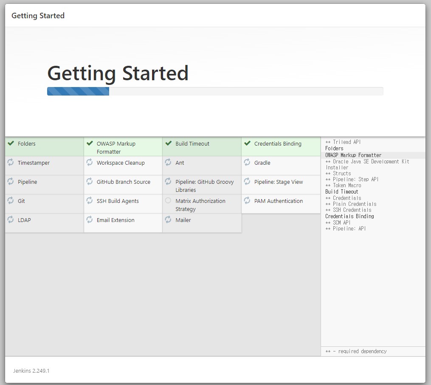
Task: Click the spinner beside Pipeline: GitHub Groovy Libraries
Action: [x=168, y=181]
